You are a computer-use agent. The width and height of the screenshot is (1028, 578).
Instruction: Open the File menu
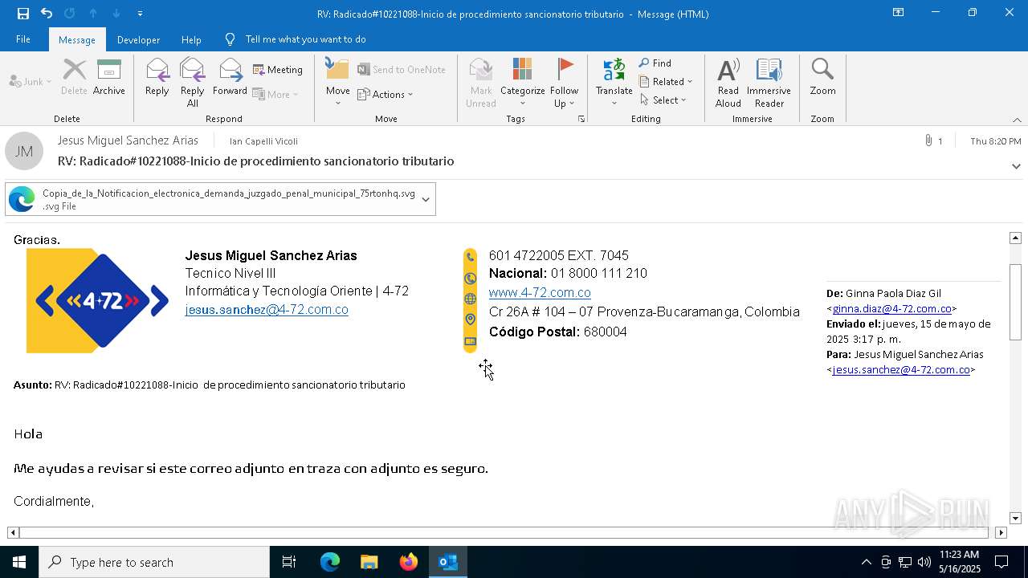click(23, 39)
